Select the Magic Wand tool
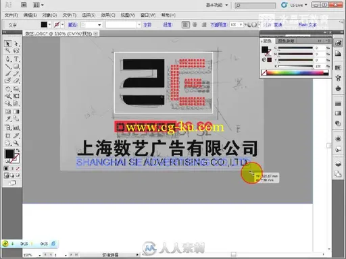Viewport: 346px width, 259px height. click(x=8, y=51)
